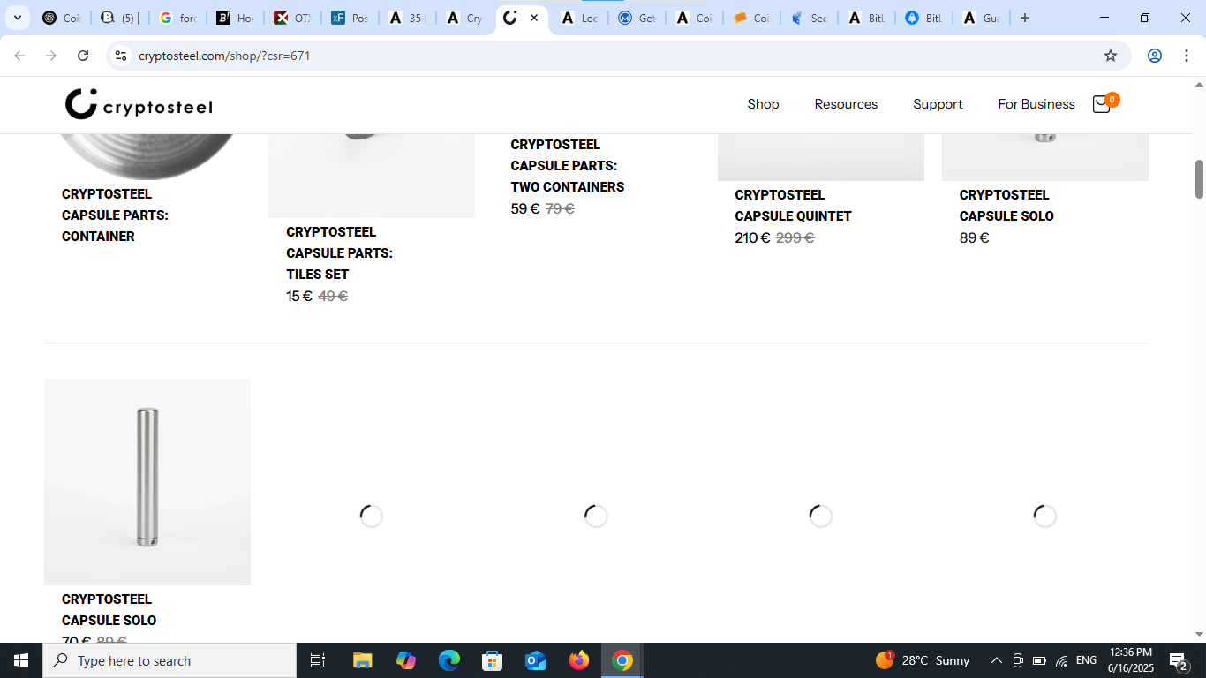Viewport: 1206px width, 678px height.
Task: Launch Copilot from taskbar
Action: 406,660
